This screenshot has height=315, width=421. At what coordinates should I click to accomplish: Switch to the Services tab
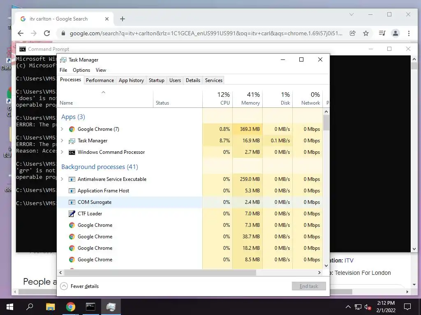click(214, 80)
